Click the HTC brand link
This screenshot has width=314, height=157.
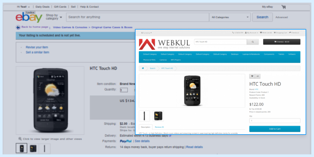click(x=256, y=89)
